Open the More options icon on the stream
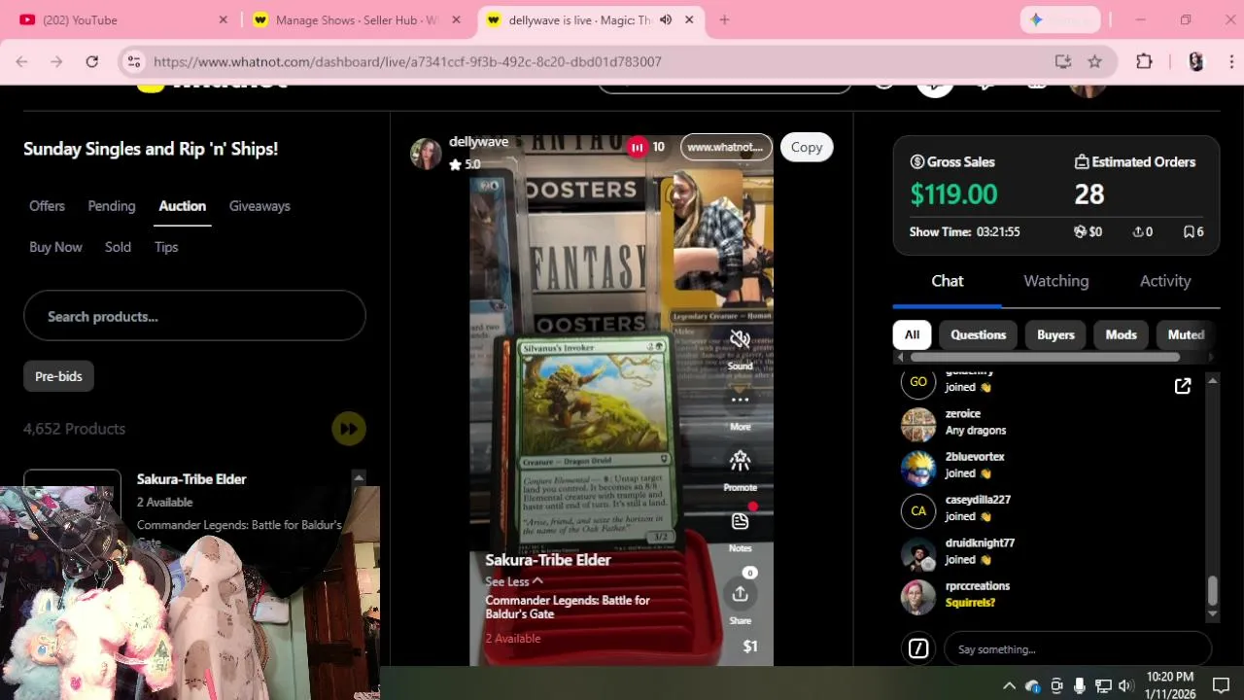The width and height of the screenshot is (1244, 700). point(740,400)
